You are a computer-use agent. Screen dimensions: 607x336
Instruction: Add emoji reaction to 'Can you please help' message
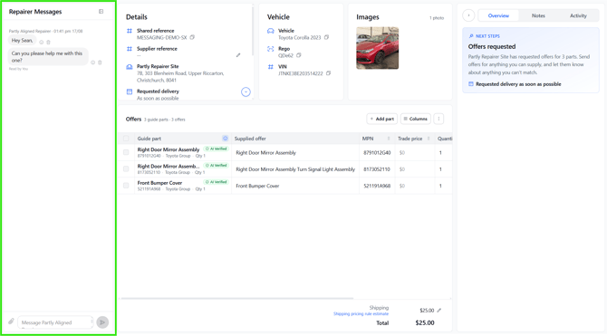point(93,62)
